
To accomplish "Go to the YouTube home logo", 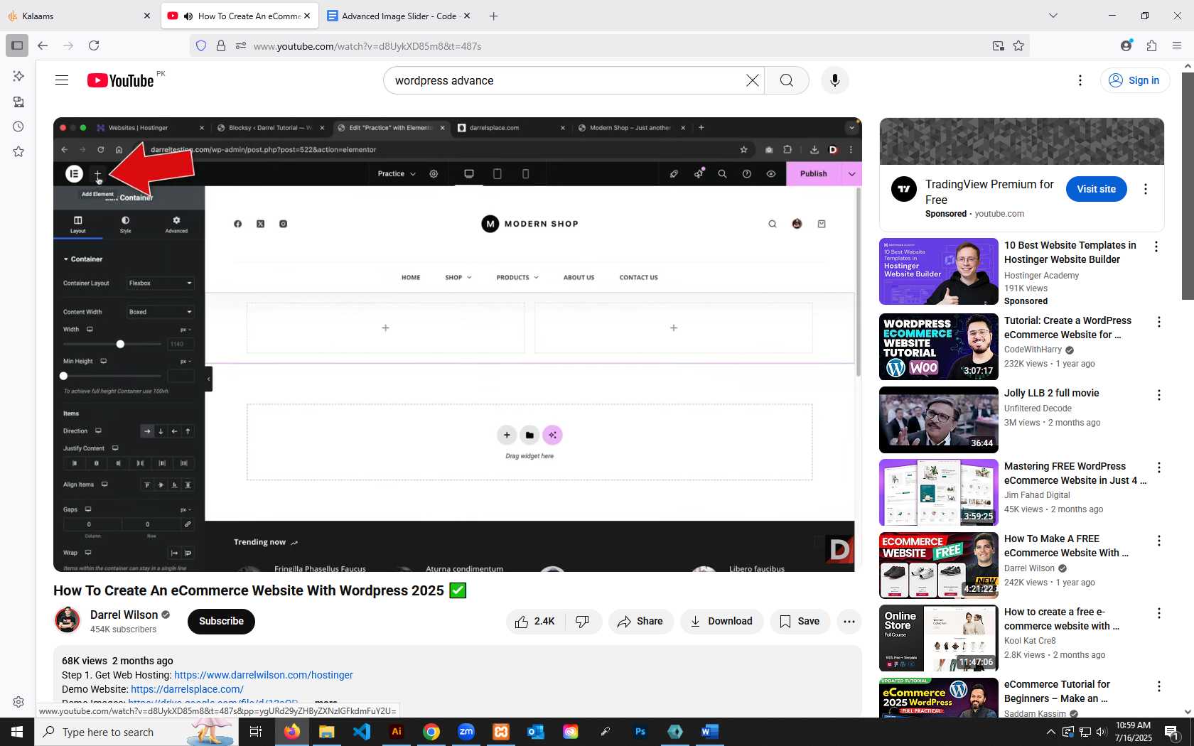I will [x=121, y=80].
